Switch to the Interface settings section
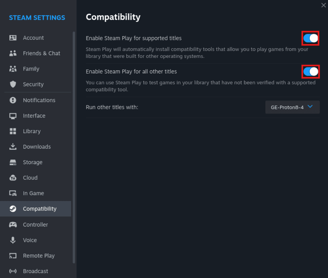This screenshot has height=278, width=328. click(x=34, y=116)
